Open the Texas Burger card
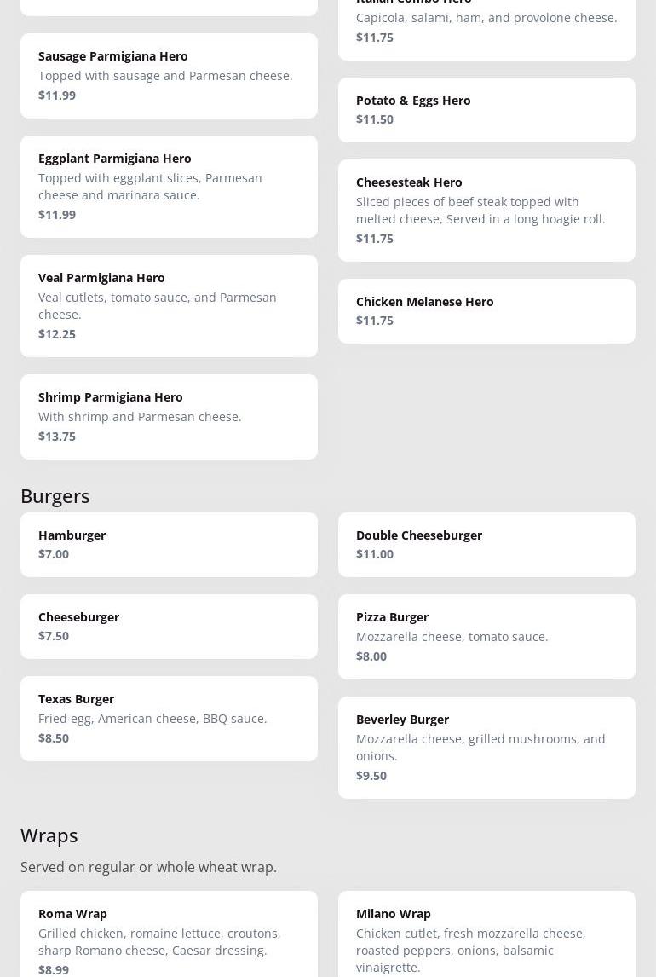The height and width of the screenshot is (977, 656). click(x=169, y=719)
